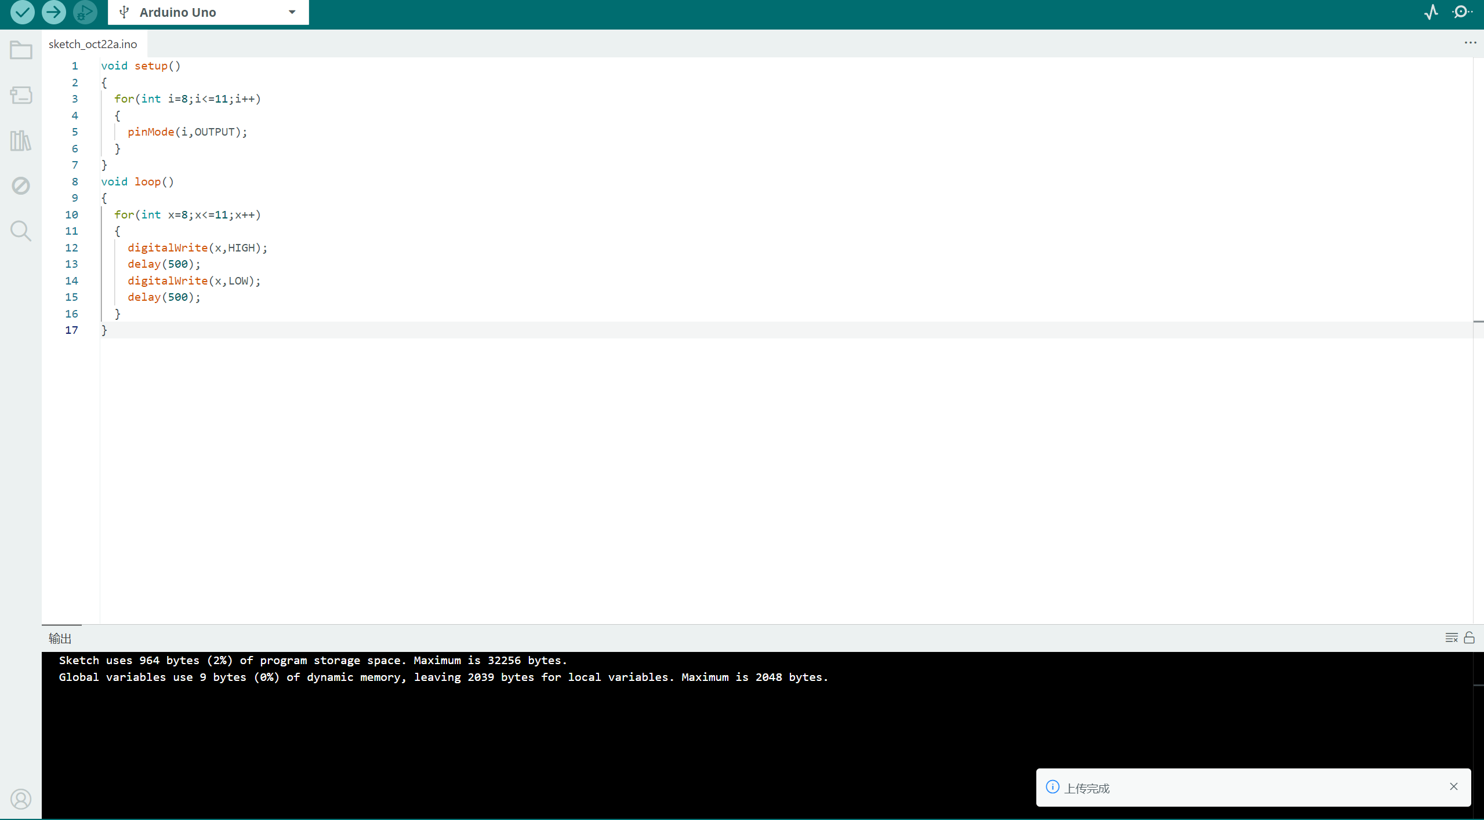Open the Sketchbook folder panel
The width and height of the screenshot is (1484, 820).
tap(21, 50)
